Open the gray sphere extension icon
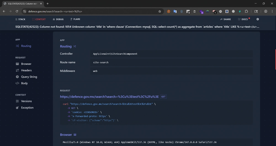The height and width of the screenshot is (146, 276). (x=220, y=11)
